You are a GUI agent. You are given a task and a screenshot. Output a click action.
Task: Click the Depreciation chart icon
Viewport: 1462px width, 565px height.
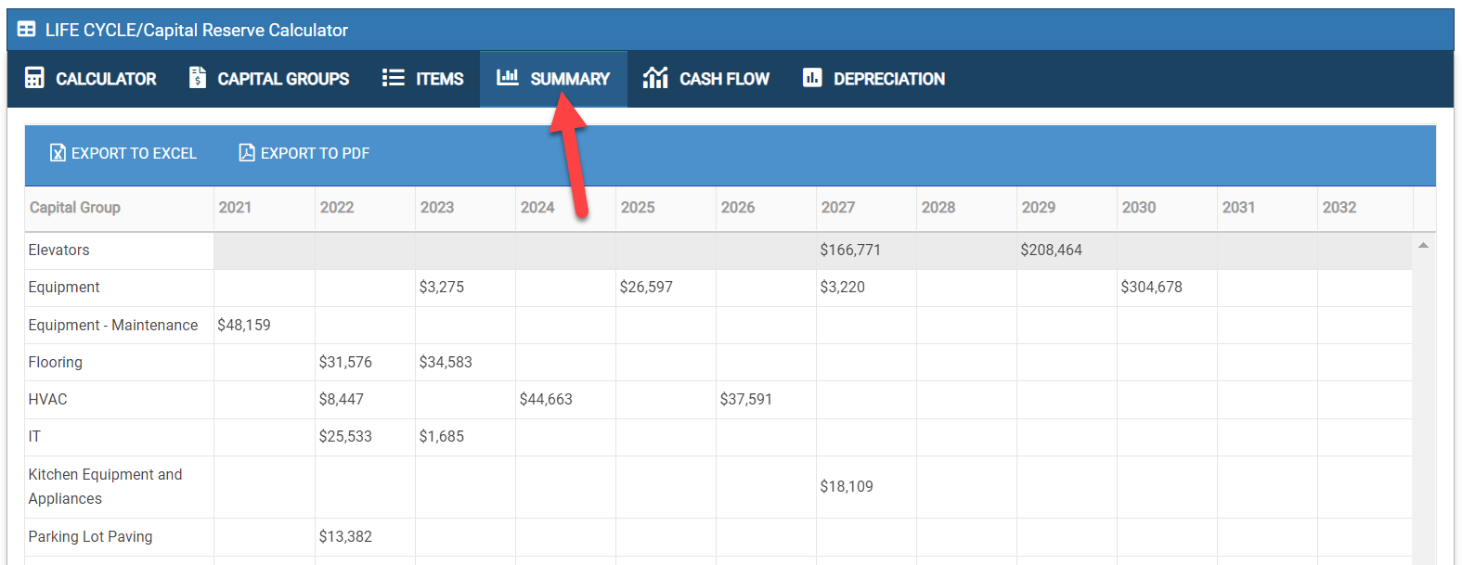(812, 78)
